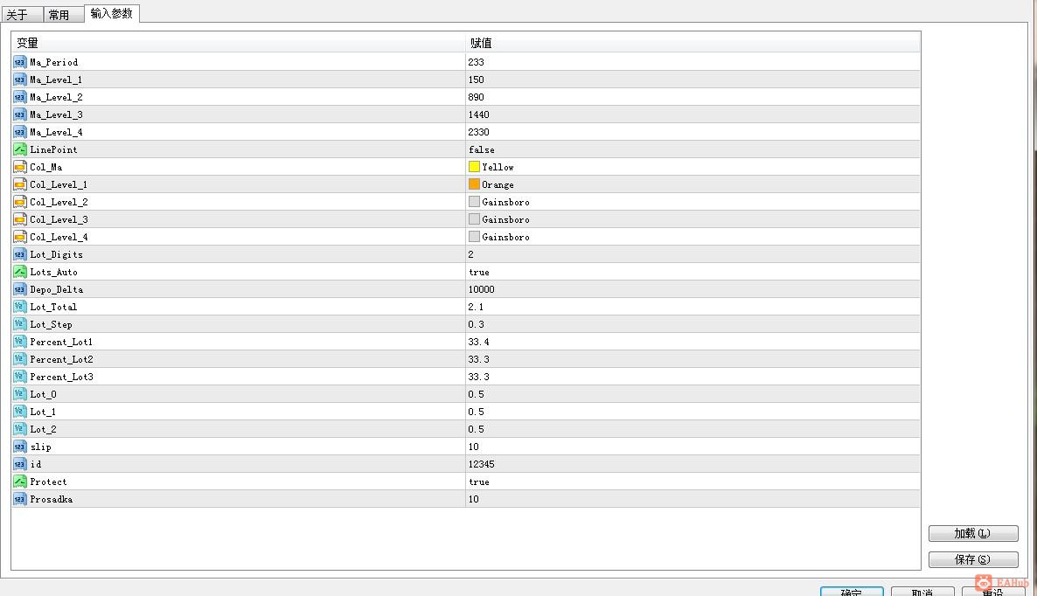The image size is (1037, 596).
Task: Click the double-type icon beside Lot_0
Action: pos(20,394)
